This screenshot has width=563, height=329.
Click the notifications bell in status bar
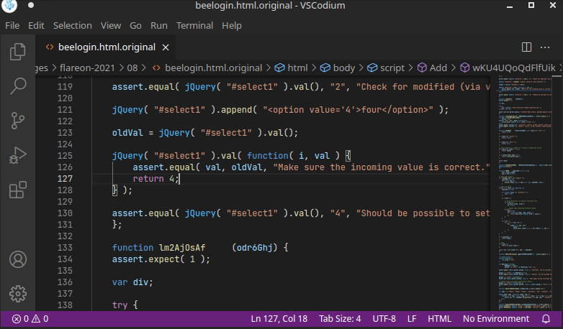(x=546, y=319)
